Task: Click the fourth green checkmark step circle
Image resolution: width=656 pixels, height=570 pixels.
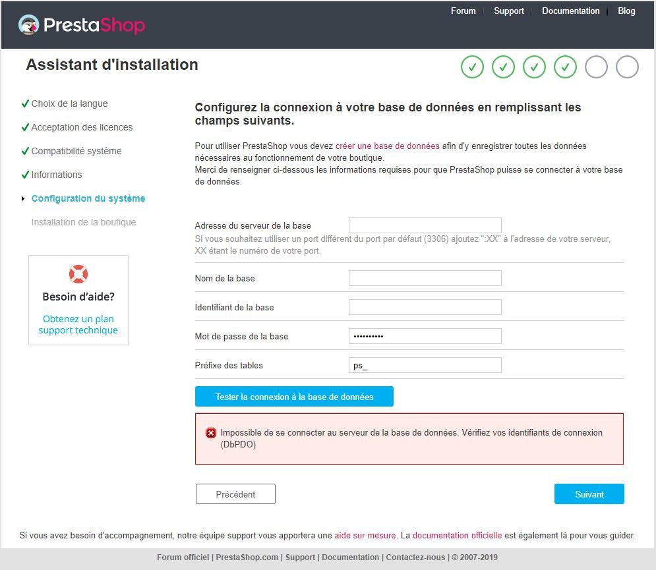Action: [565, 67]
